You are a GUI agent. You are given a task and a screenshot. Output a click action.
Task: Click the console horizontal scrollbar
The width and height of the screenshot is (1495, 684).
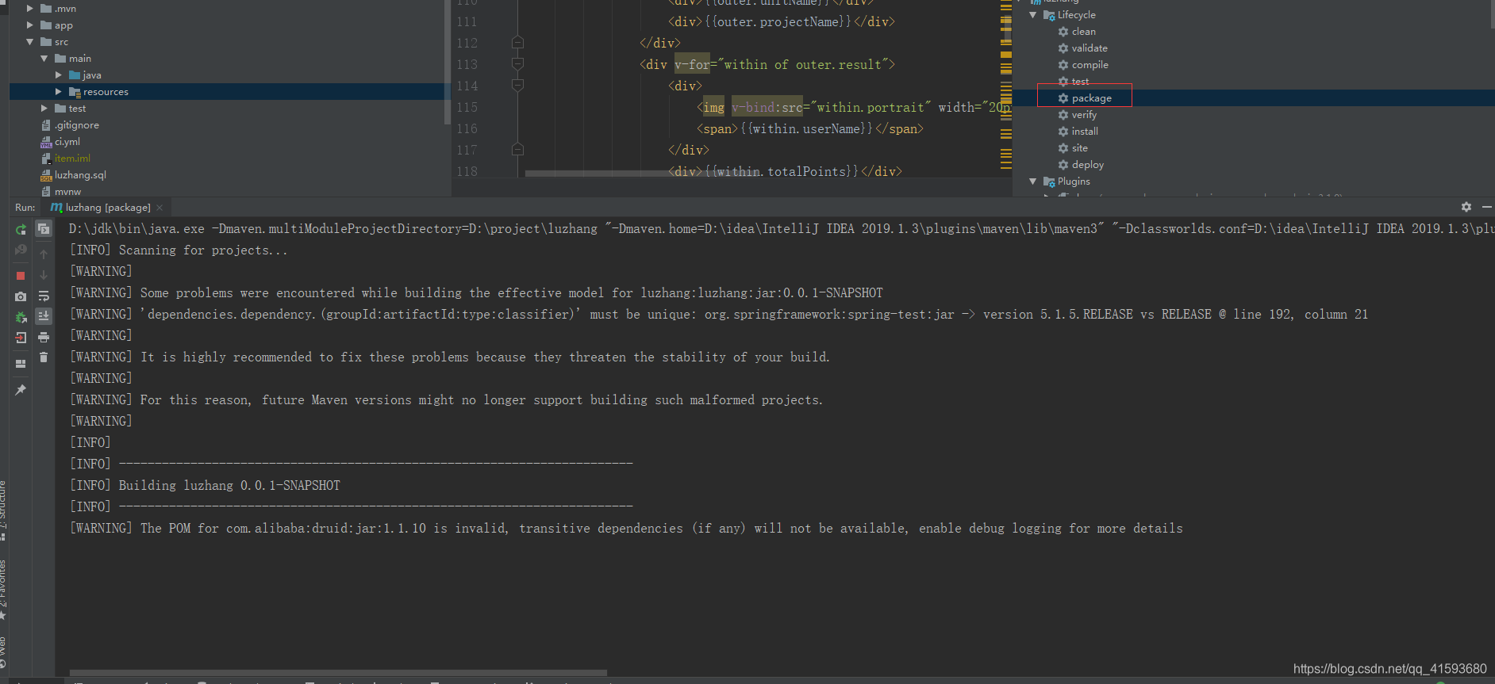(338, 673)
